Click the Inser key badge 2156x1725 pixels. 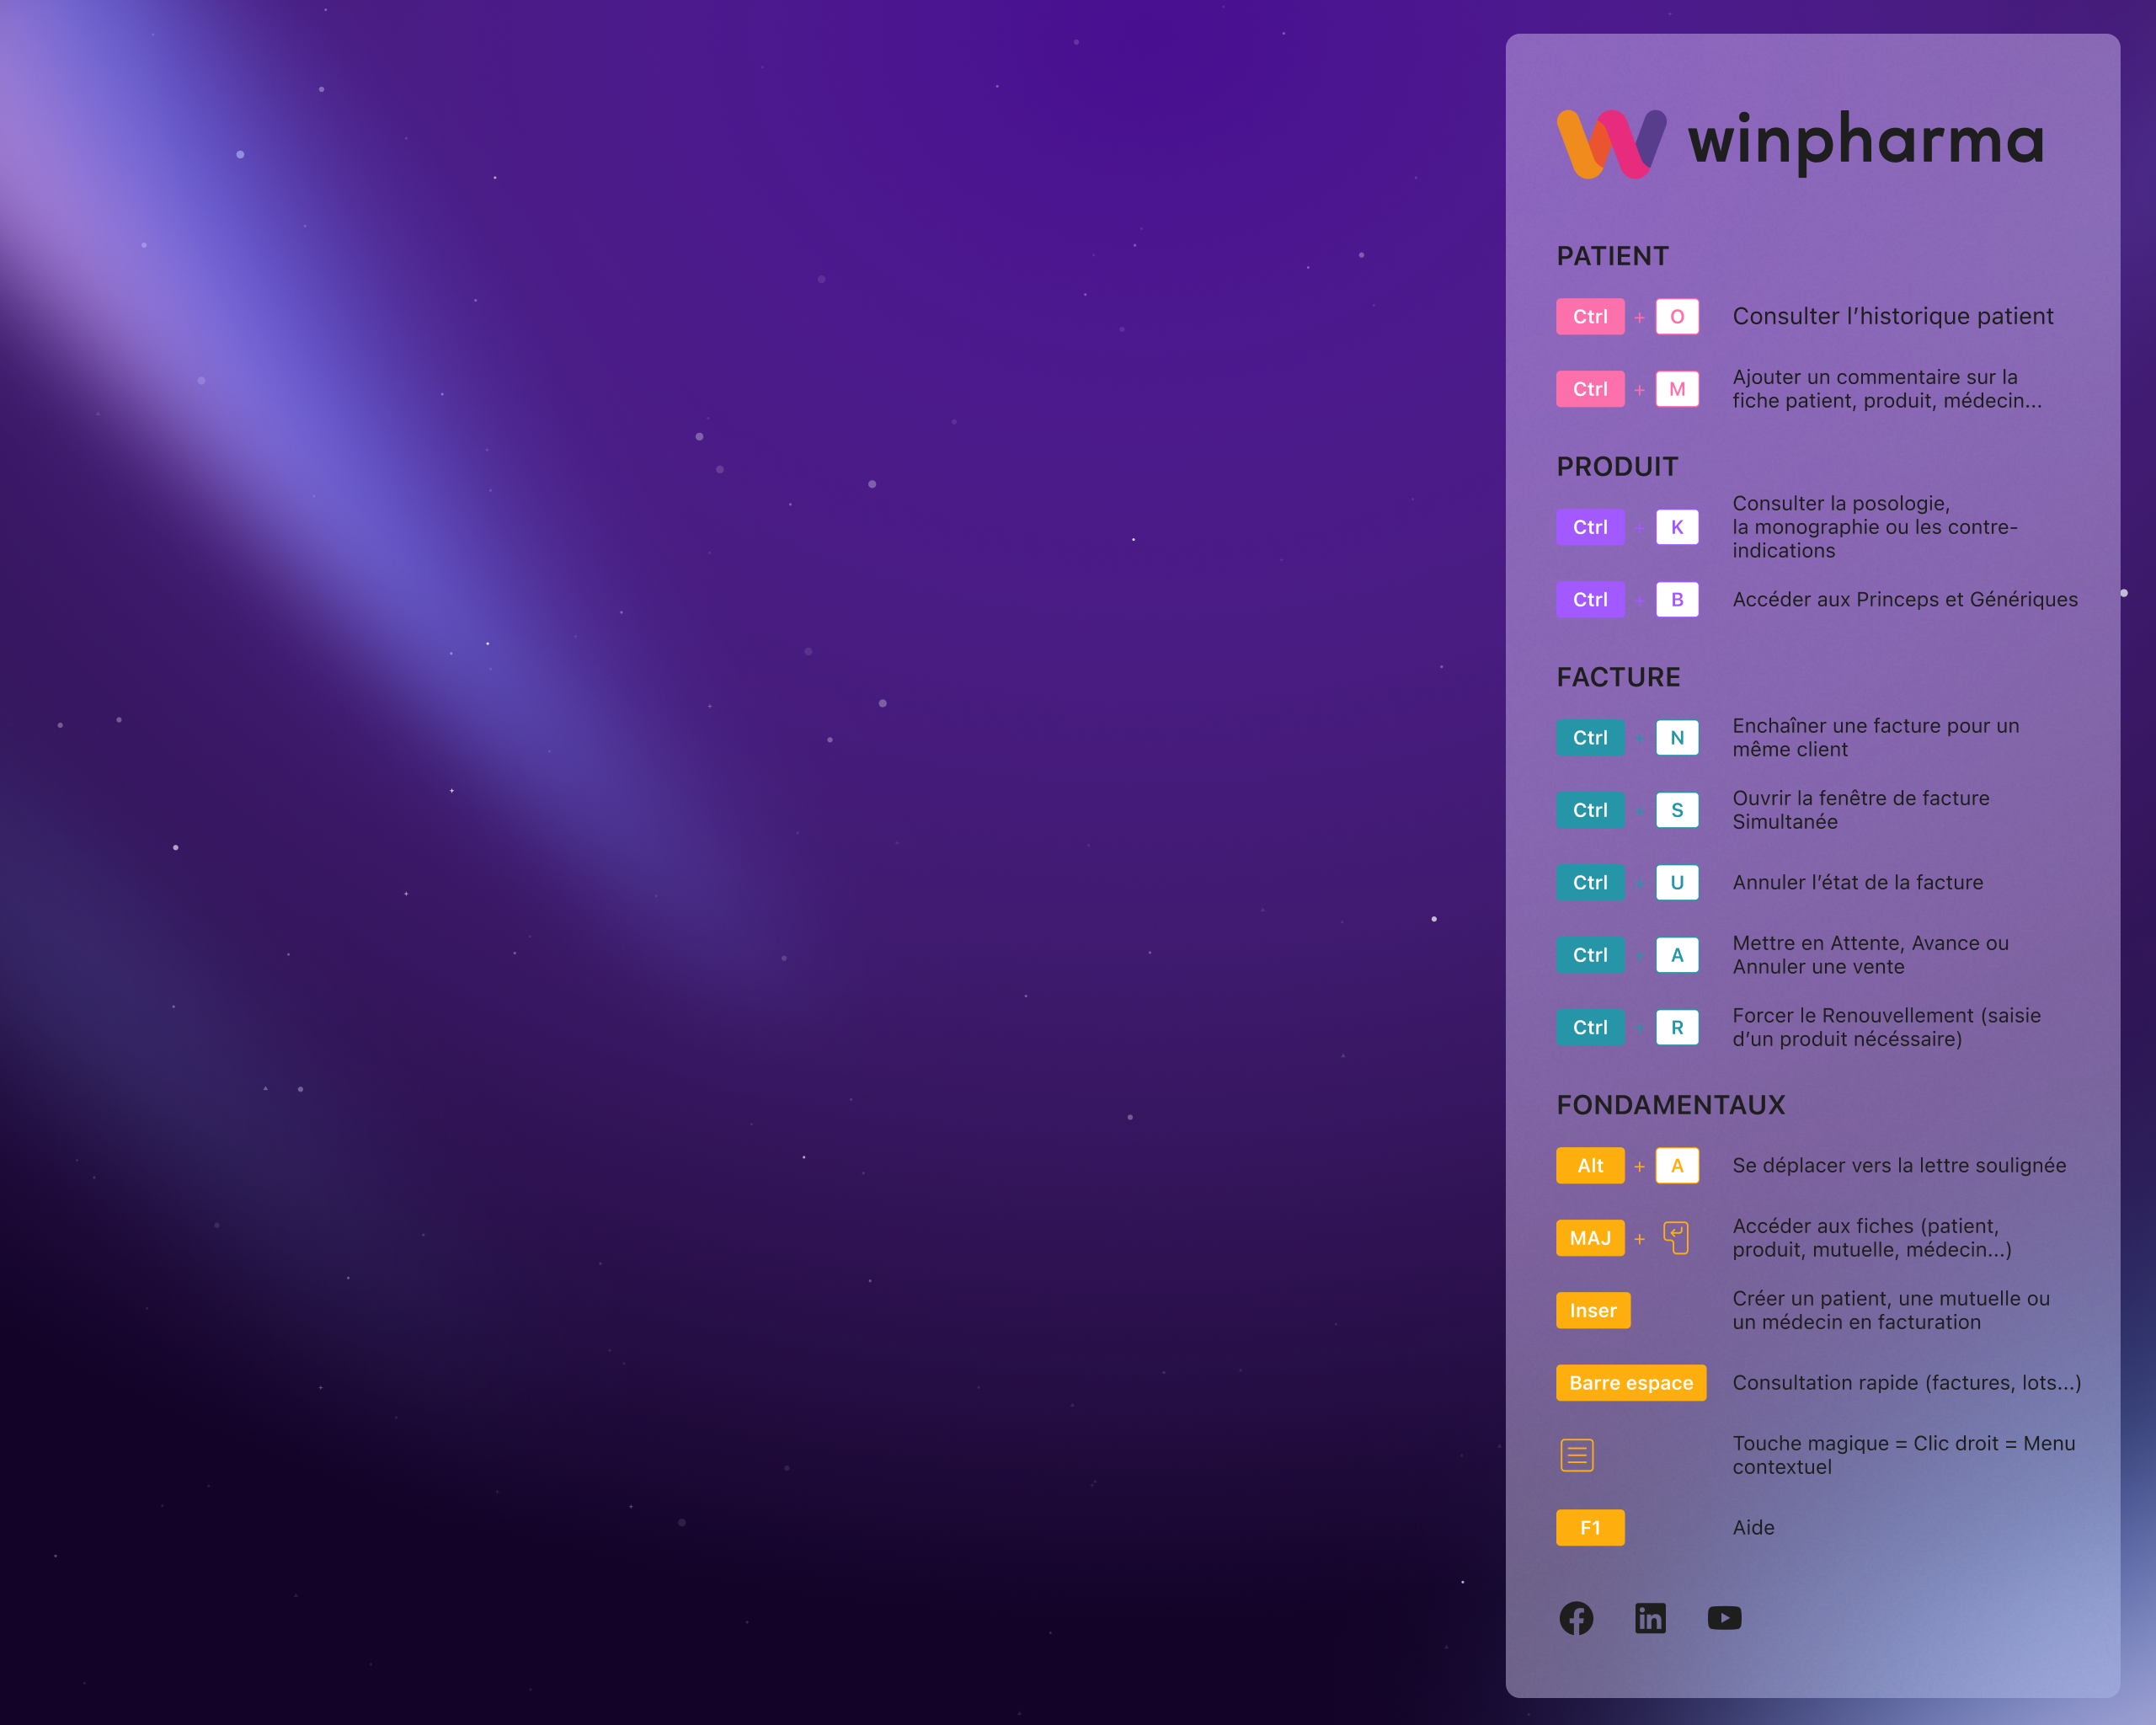tap(1592, 1311)
